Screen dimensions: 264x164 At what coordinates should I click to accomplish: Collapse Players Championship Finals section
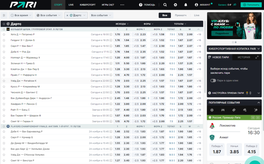tap(198, 126)
